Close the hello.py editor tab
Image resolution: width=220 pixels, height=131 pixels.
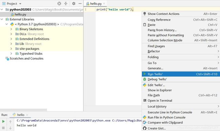[104, 4]
